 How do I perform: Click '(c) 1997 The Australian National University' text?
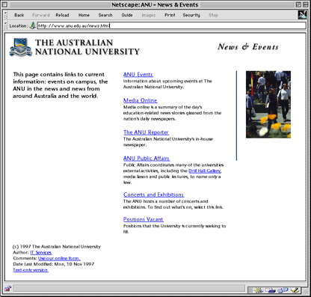click(x=57, y=247)
